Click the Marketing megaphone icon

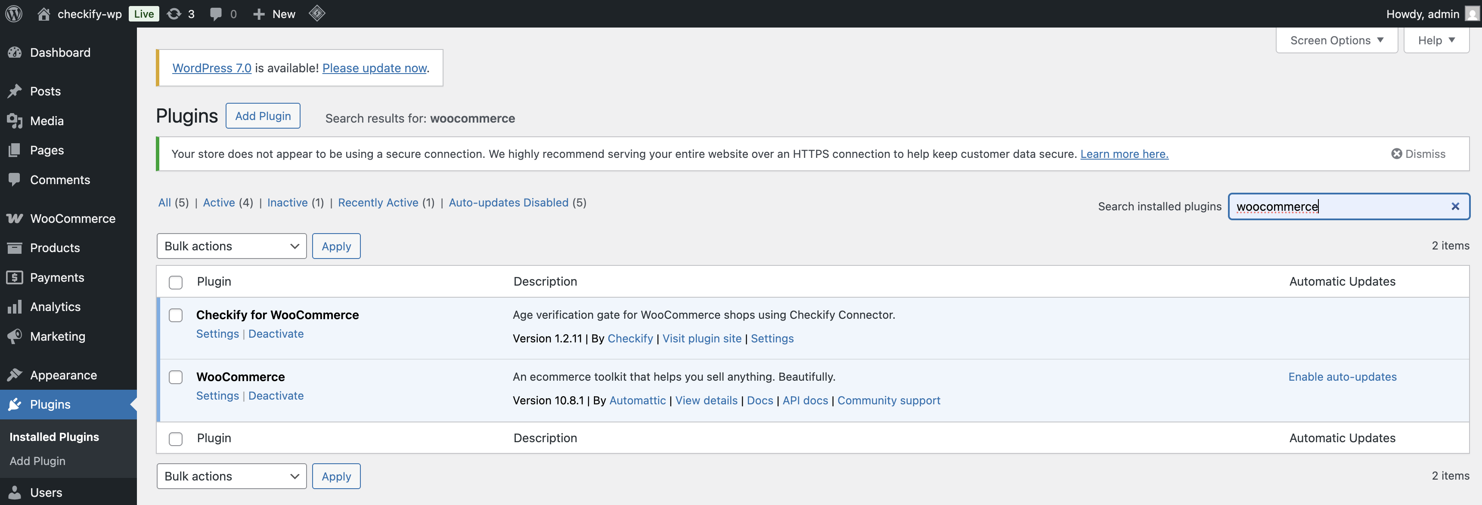pyautogui.click(x=15, y=336)
